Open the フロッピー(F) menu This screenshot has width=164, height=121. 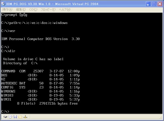pos(48,10)
